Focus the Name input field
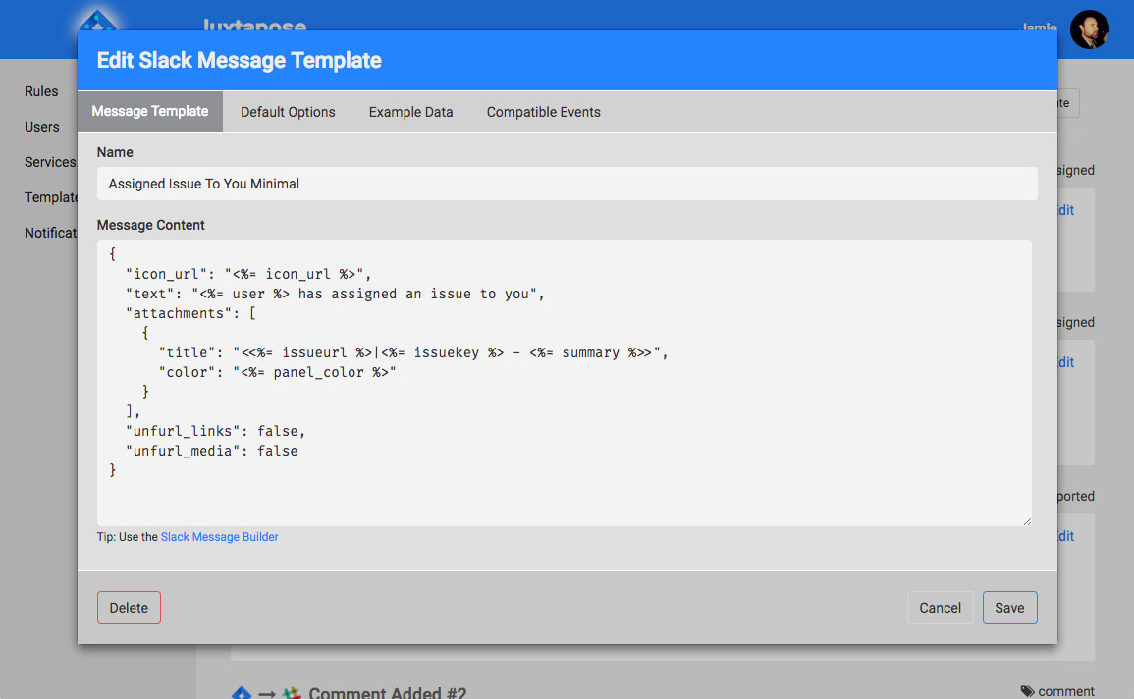The height and width of the screenshot is (699, 1134). pos(567,184)
